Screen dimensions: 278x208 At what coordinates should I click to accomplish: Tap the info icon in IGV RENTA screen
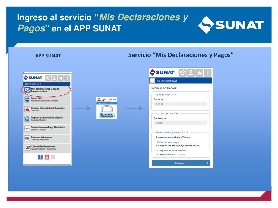208,73
